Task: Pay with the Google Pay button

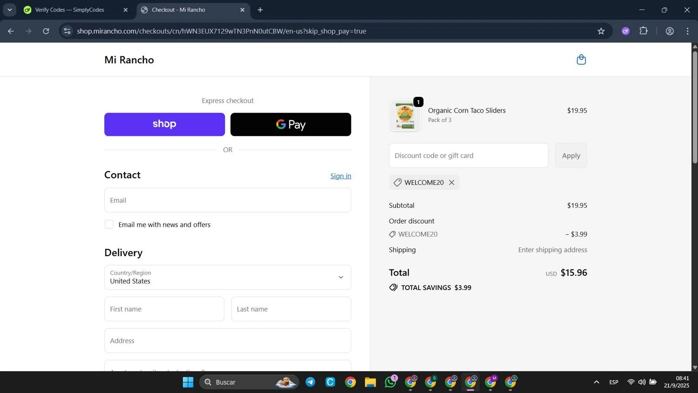Action: [x=291, y=124]
